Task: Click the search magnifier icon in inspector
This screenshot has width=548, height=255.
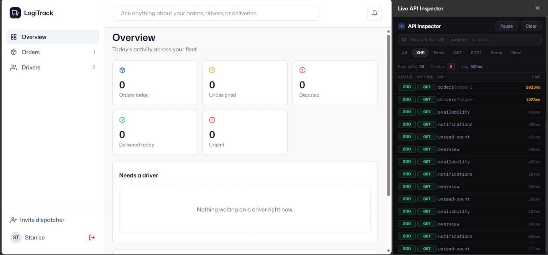Action: point(404,40)
